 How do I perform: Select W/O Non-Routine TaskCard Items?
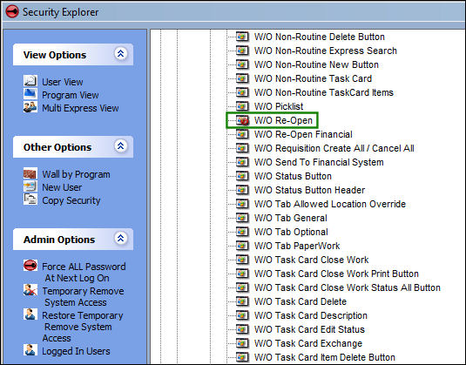(324, 92)
